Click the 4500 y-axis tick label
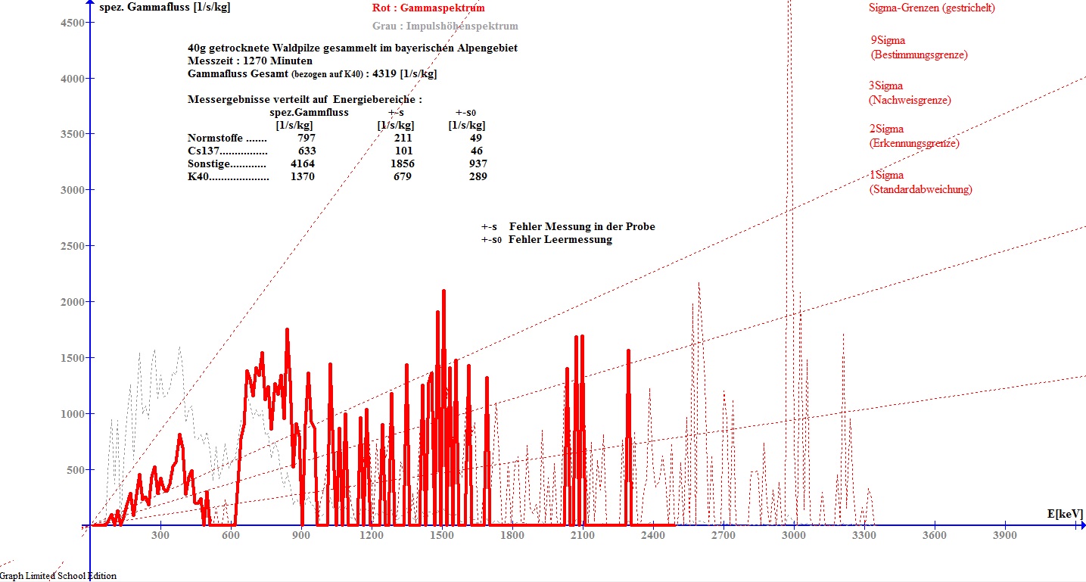The image size is (1086, 582). click(x=72, y=23)
